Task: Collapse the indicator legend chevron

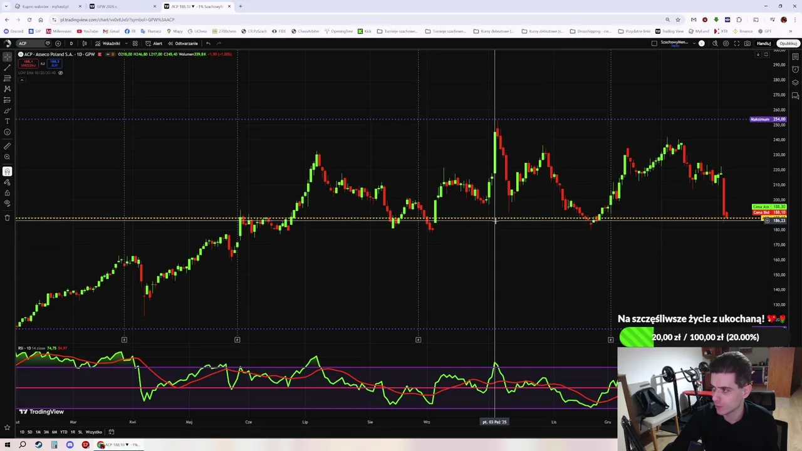Action: 21,80
